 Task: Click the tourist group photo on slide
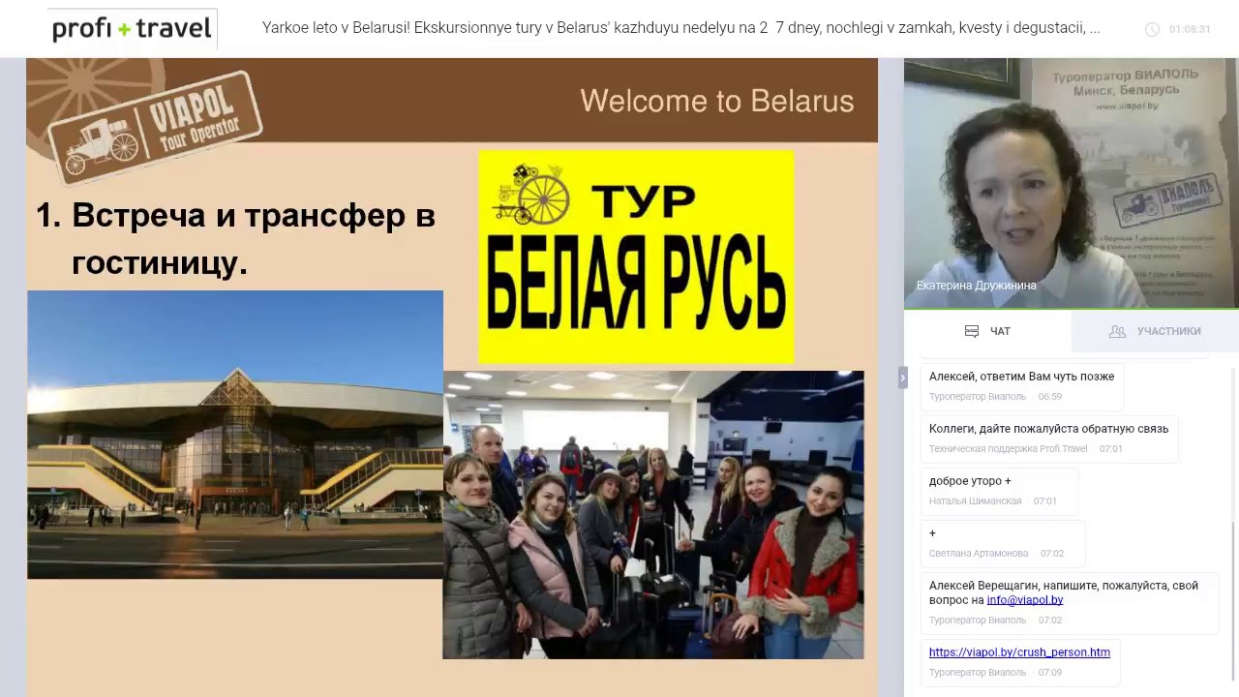point(653,515)
